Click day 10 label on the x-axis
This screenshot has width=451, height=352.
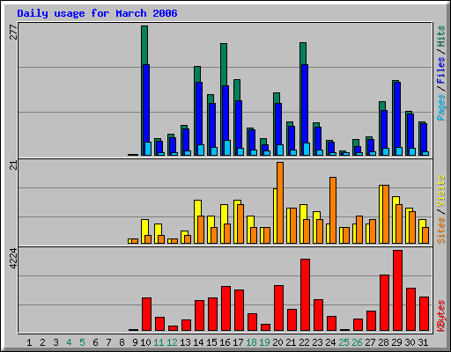coord(145,342)
